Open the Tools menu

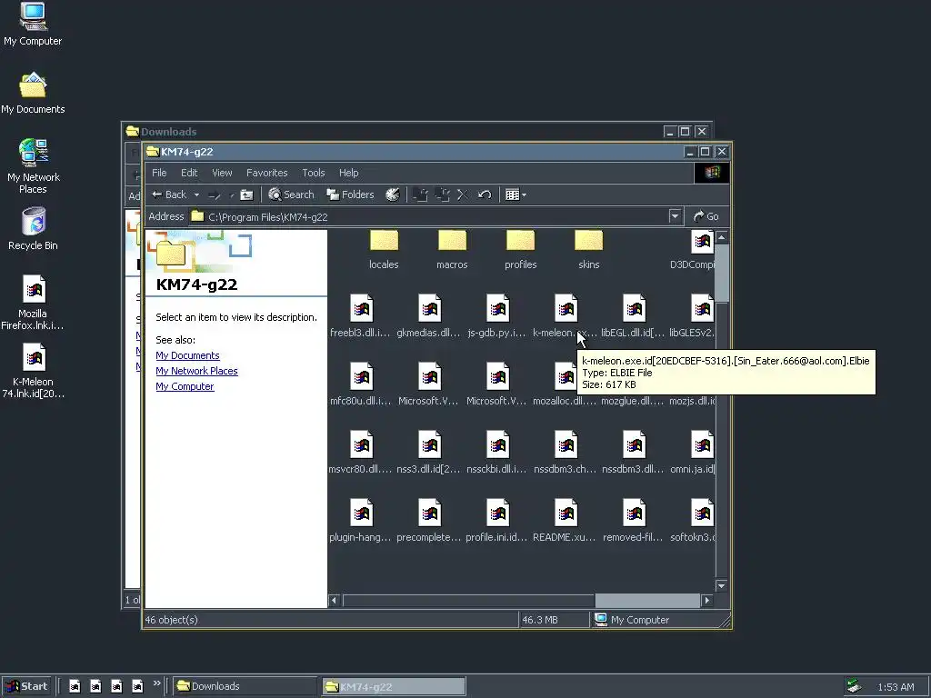[x=314, y=173]
